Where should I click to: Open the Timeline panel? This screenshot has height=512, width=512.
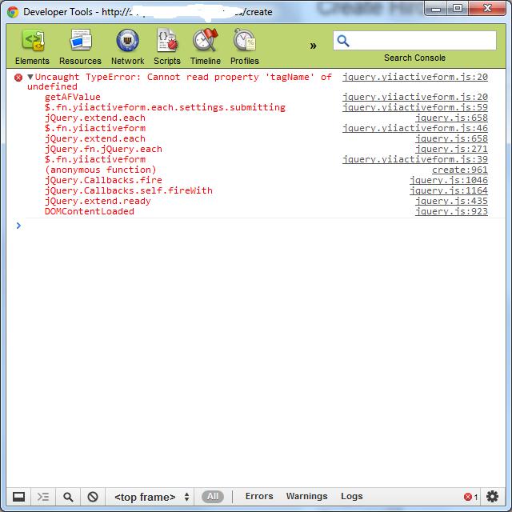tap(206, 47)
